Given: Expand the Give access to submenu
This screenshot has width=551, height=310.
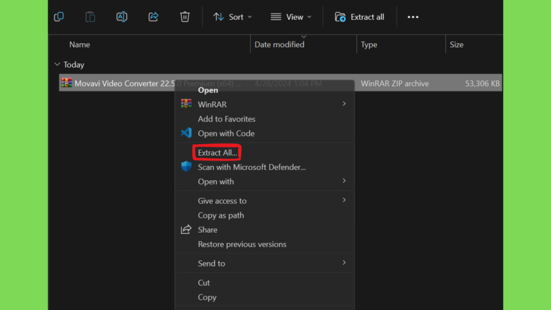Looking at the screenshot, I should [x=264, y=201].
